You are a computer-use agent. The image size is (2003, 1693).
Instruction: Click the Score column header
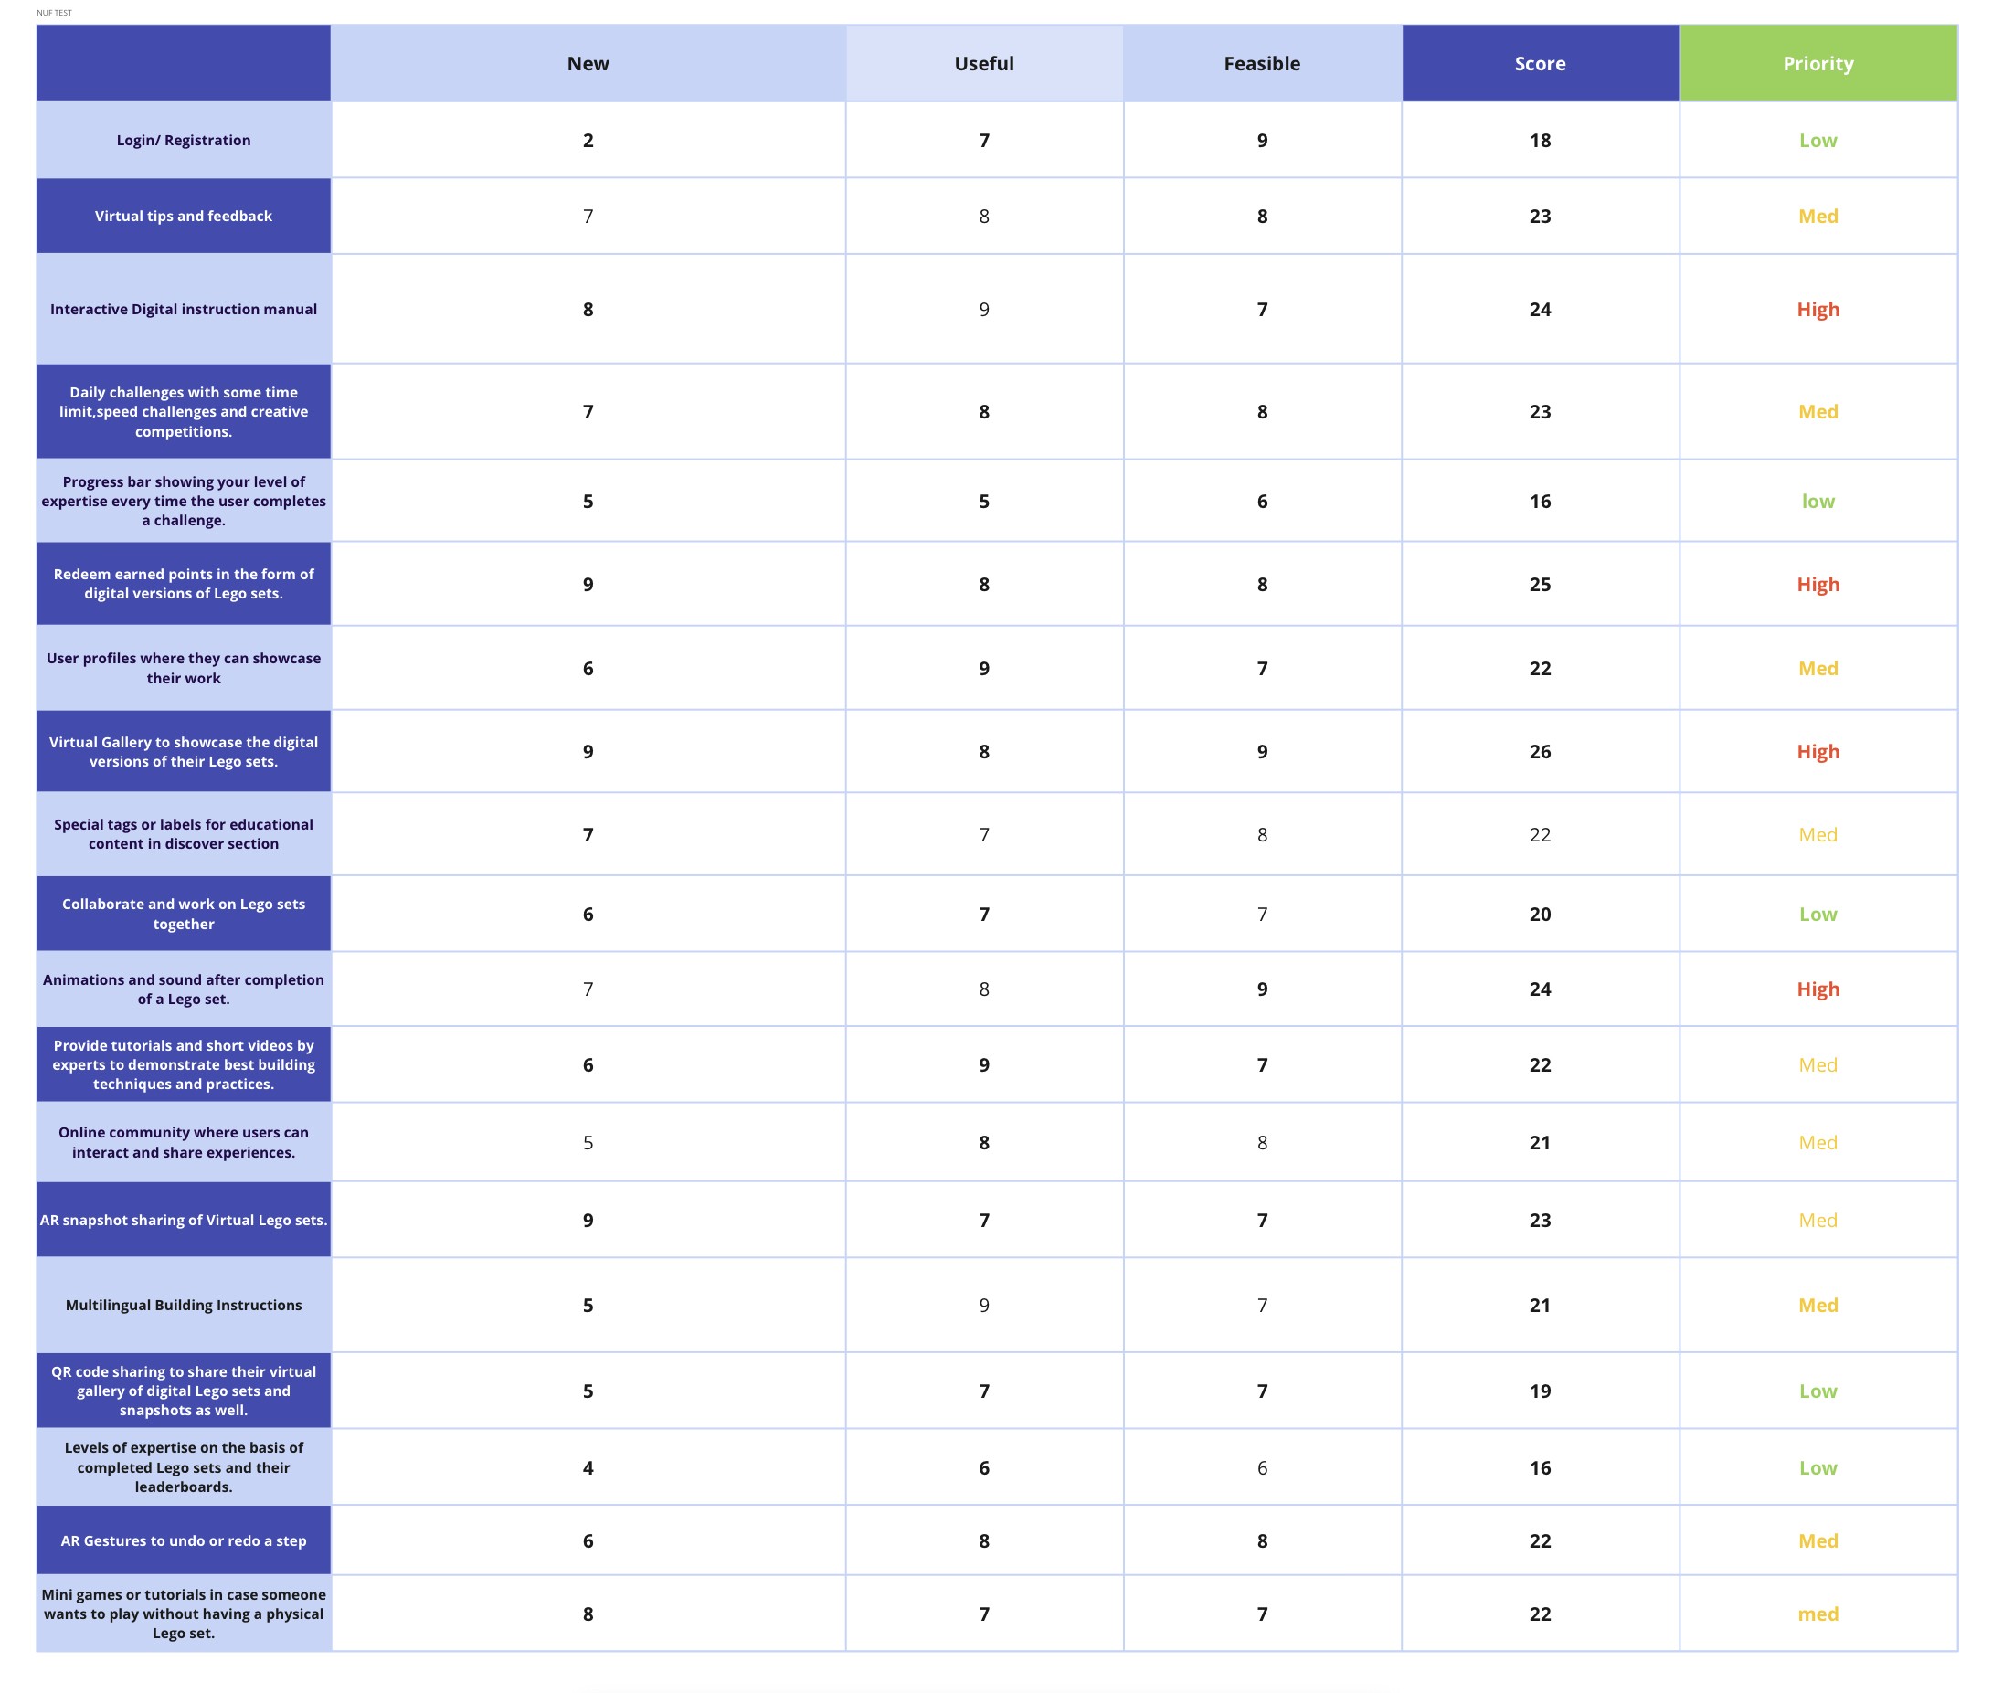pyautogui.click(x=1540, y=63)
